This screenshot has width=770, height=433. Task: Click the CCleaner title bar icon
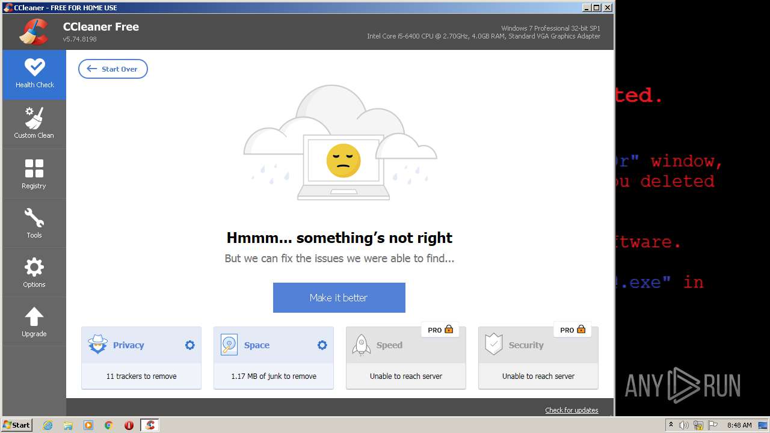coord(8,8)
